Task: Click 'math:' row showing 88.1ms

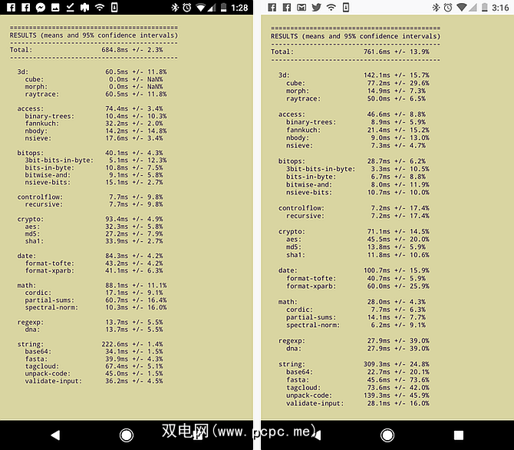Action: (92, 285)
